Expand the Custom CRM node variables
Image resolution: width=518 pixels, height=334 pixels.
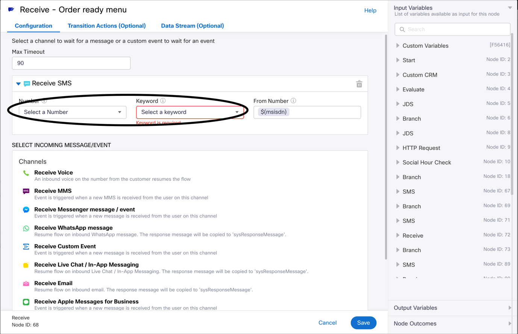point(398,75)
